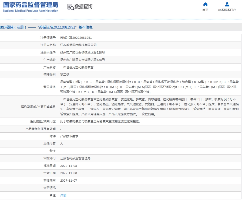
Task: Click management category value 第二类
Action: [x=65, y=75]
